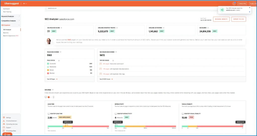The width and height of the screenshot is (257, 136).
Task: Click the Support headphones icon
Action: point(4,127)
